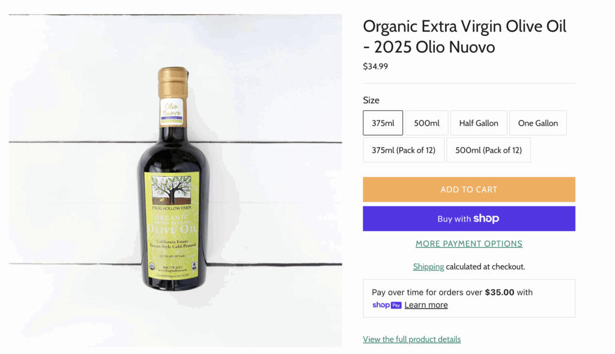Select the One Gallon size option
615x354 pixels.
[x=538, y=123]
